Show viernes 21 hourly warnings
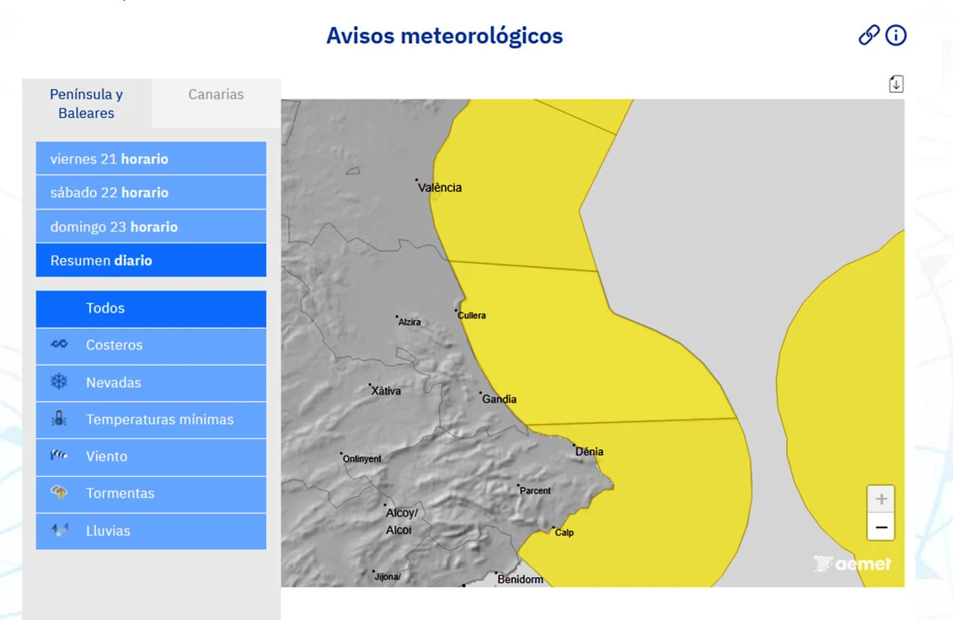This screenshot has height=620, width=953. pos(151,158)
